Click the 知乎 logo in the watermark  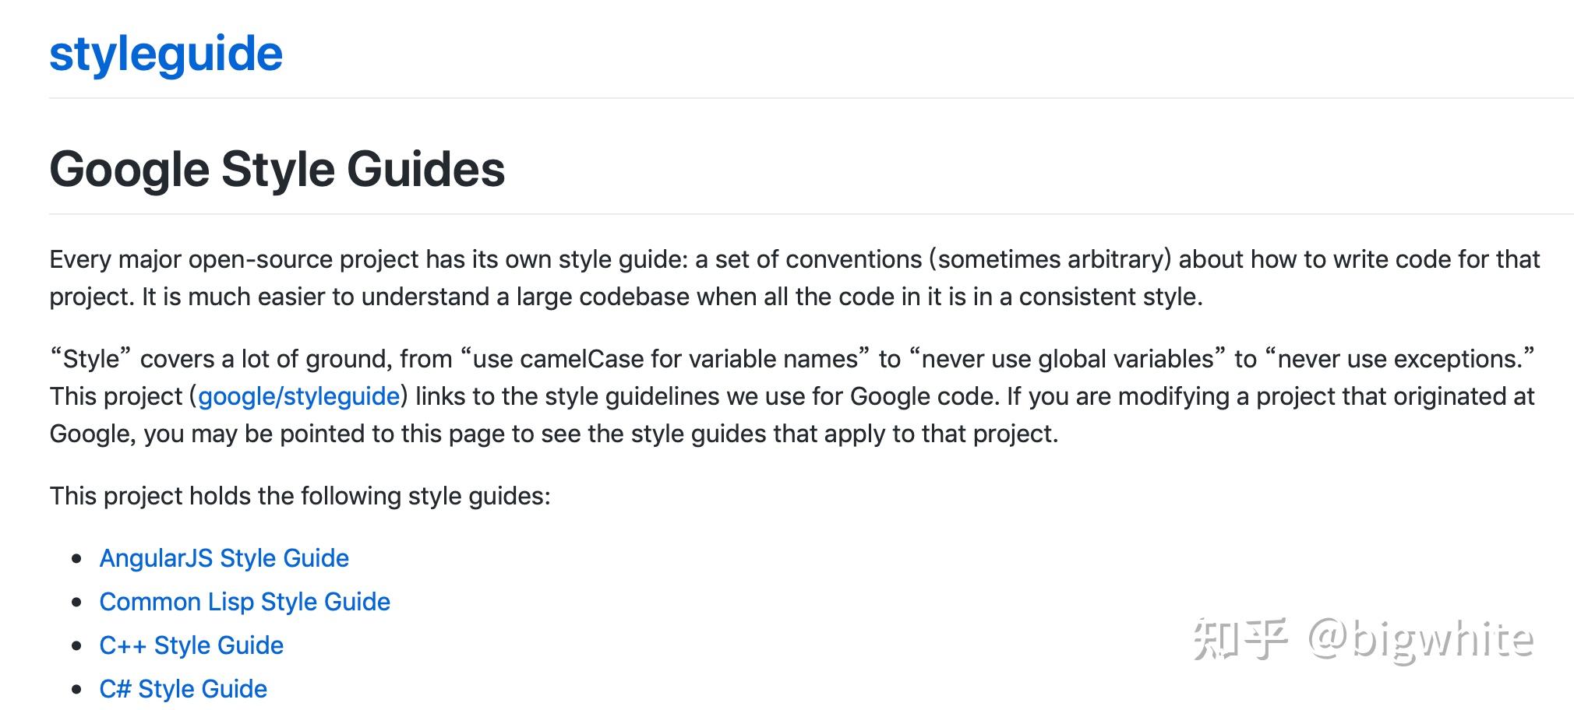[x=1240, y=640]
